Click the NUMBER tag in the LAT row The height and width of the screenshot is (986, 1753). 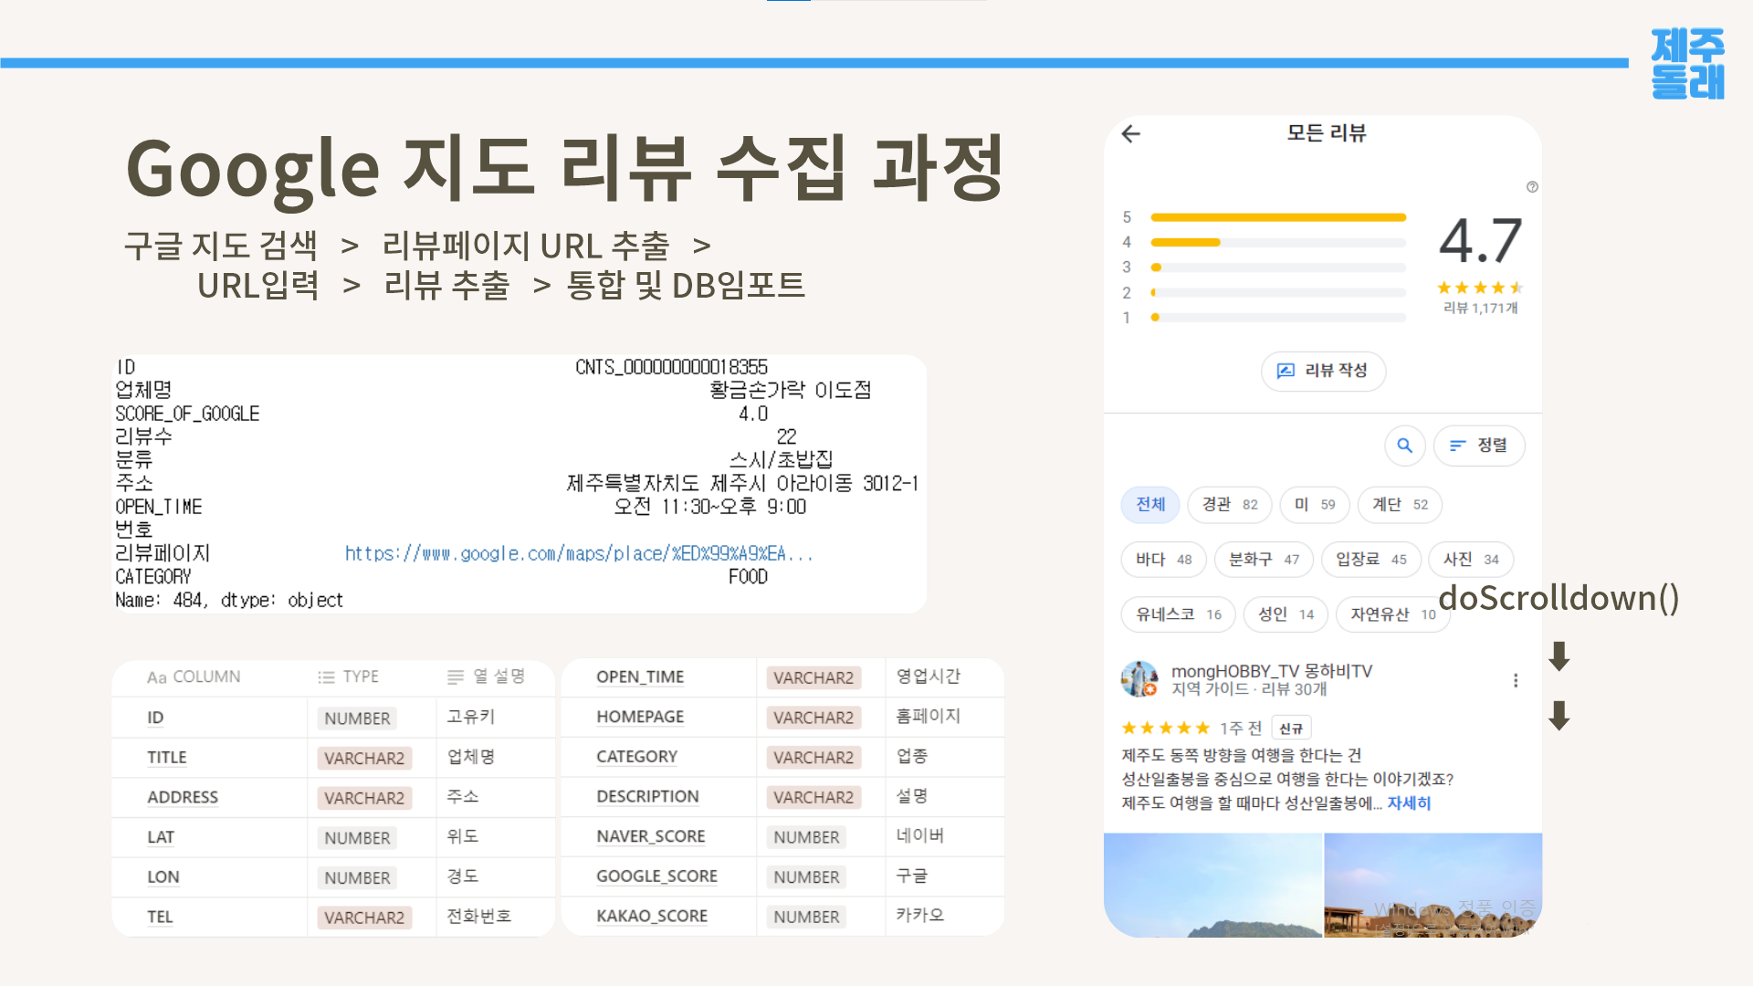(357, 838)
